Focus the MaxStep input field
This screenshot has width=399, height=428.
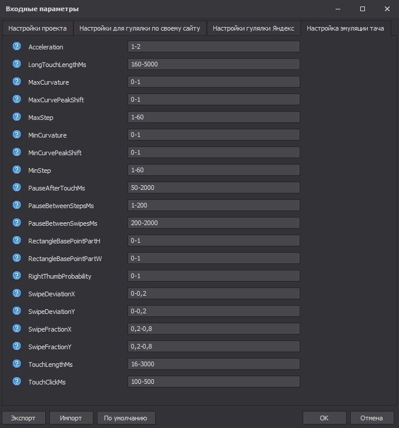(214, 117)
